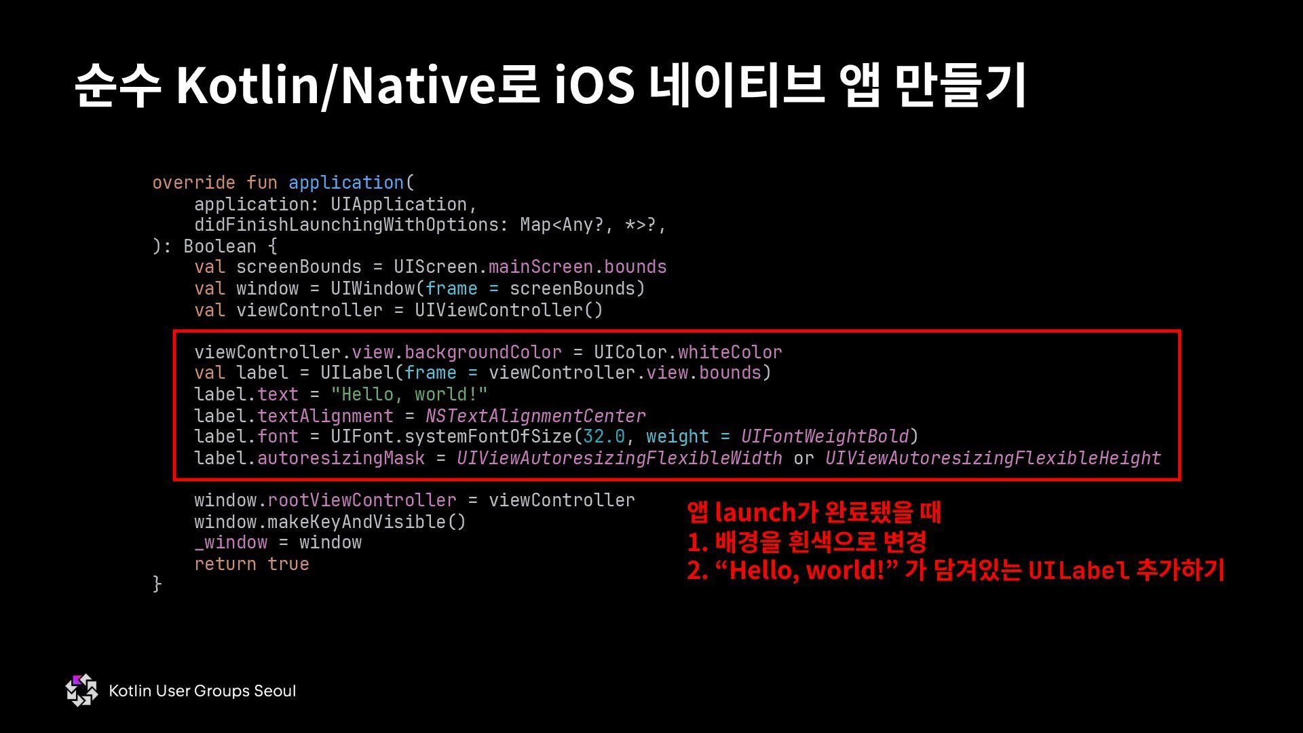Click the window.makeKeyAndVisible() call
This screenshot has width=1303, height=733.
[330, 522]
